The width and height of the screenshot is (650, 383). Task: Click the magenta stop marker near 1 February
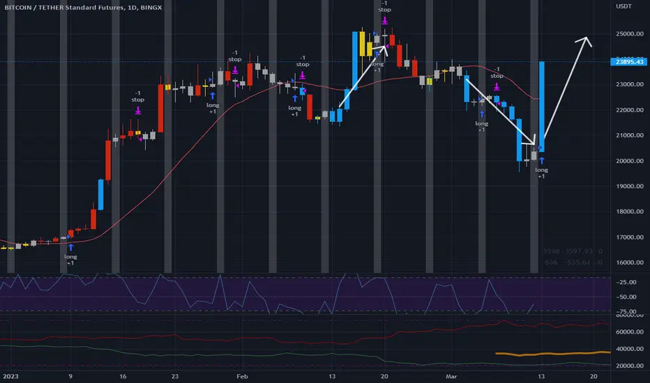pyautogui.click(x=235, y=70)
